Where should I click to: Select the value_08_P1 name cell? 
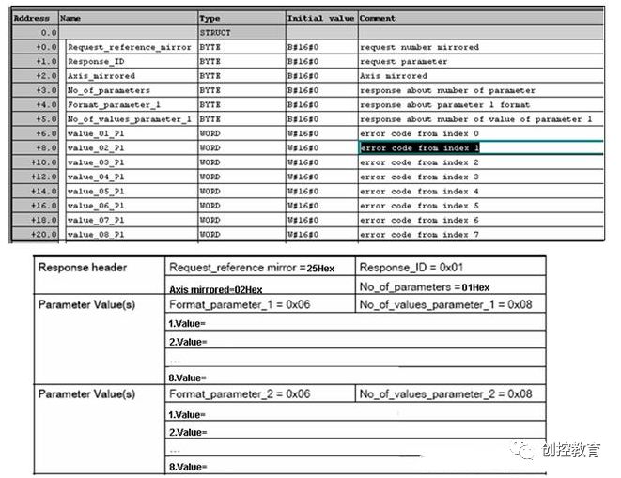coord(132,235)
